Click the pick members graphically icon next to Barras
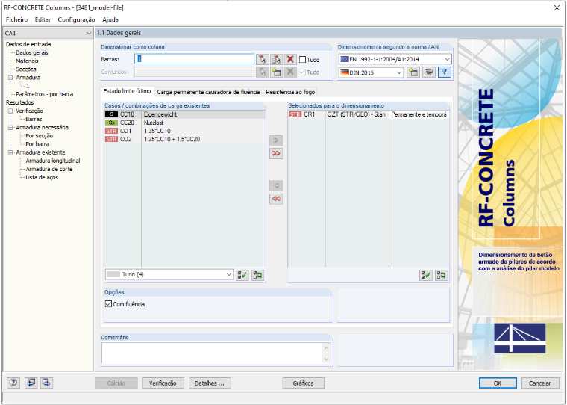 (262, 60)
